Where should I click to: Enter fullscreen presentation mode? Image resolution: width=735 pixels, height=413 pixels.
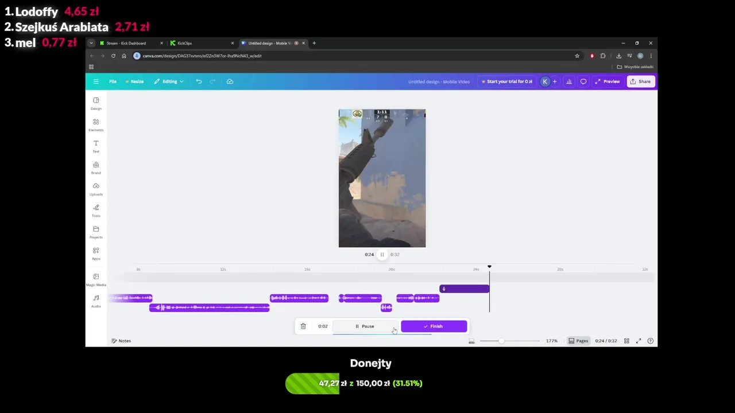pos(639,341)
